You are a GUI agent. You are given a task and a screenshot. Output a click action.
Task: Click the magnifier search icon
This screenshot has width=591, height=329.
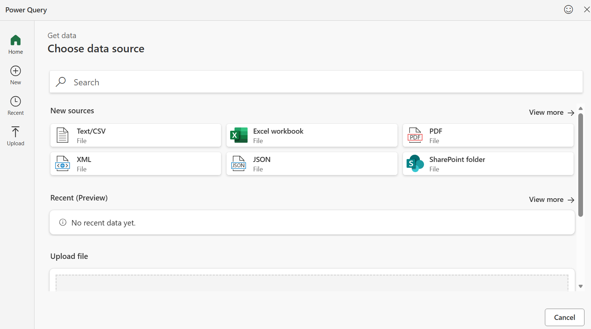pyautogui.click(x=61, y=82)
